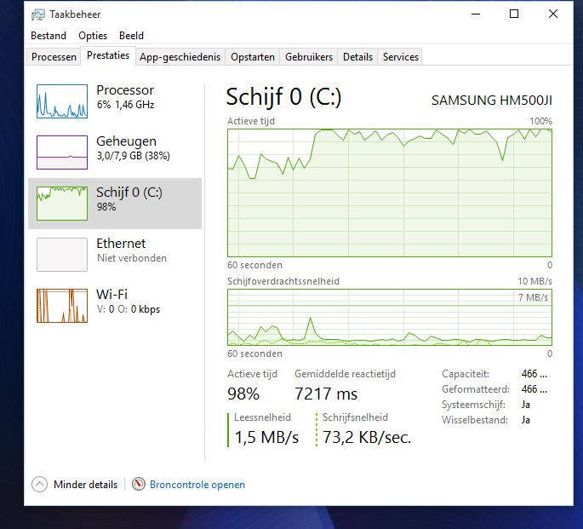This screenshot has height=529, width=583.
Task: Click the Minder details button label
Action: pyautogui.click(x=85, y=485)
